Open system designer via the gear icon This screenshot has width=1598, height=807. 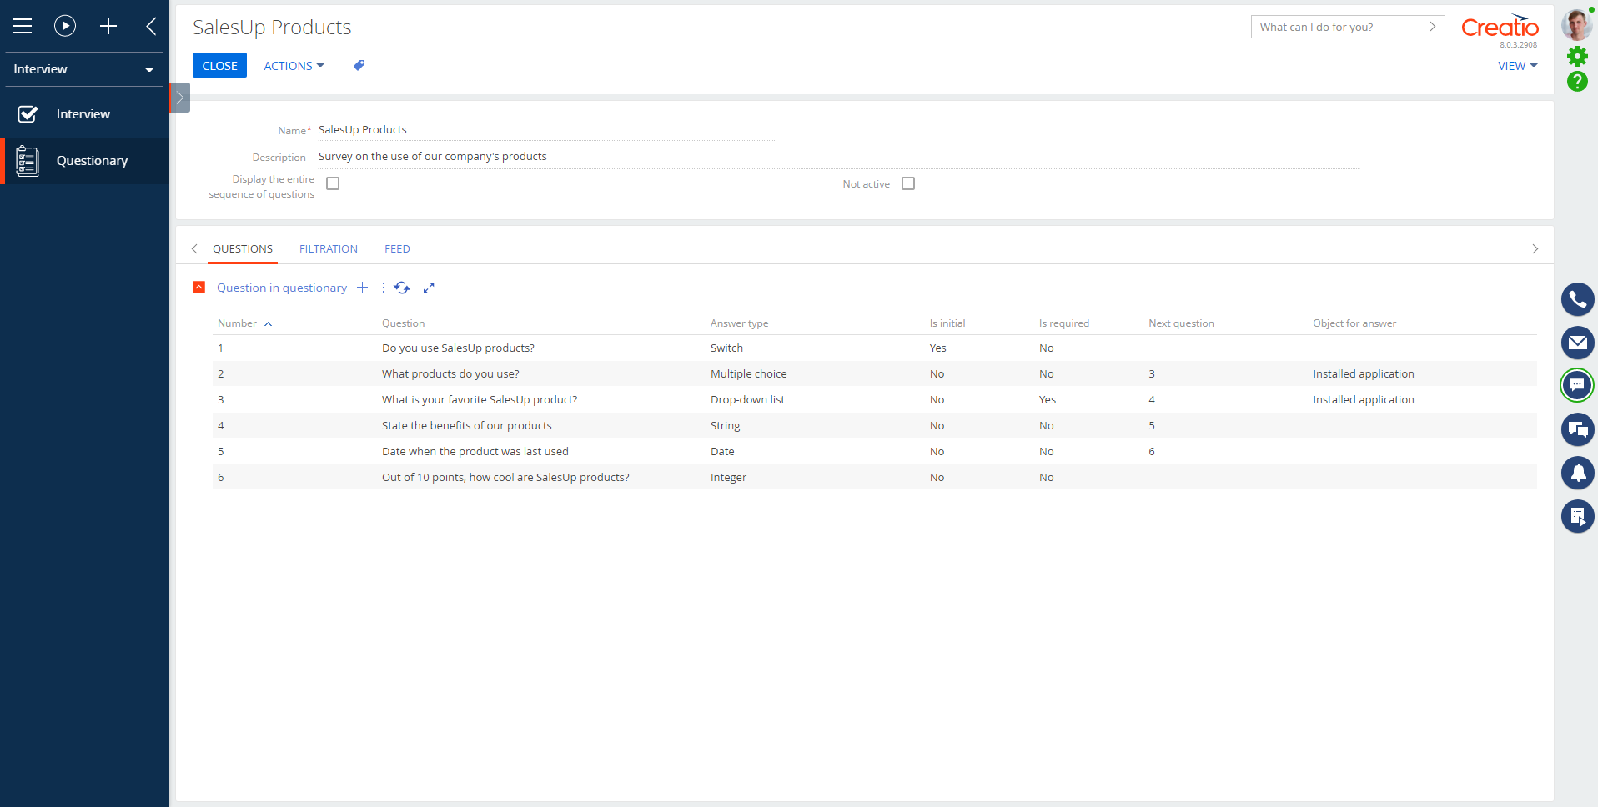[1578, 55]
